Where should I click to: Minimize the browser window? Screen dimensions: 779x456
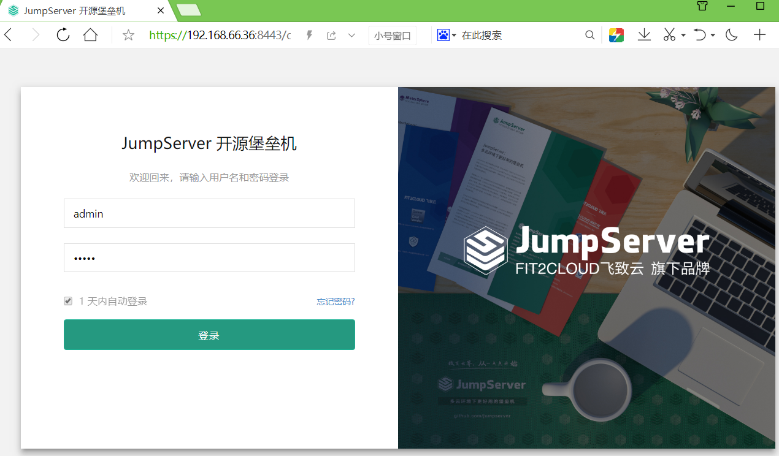point(731,6)
